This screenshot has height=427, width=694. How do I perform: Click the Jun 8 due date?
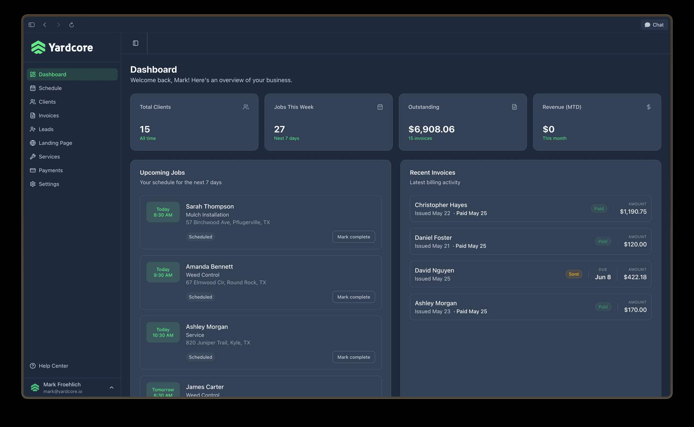tap(603, 277)
